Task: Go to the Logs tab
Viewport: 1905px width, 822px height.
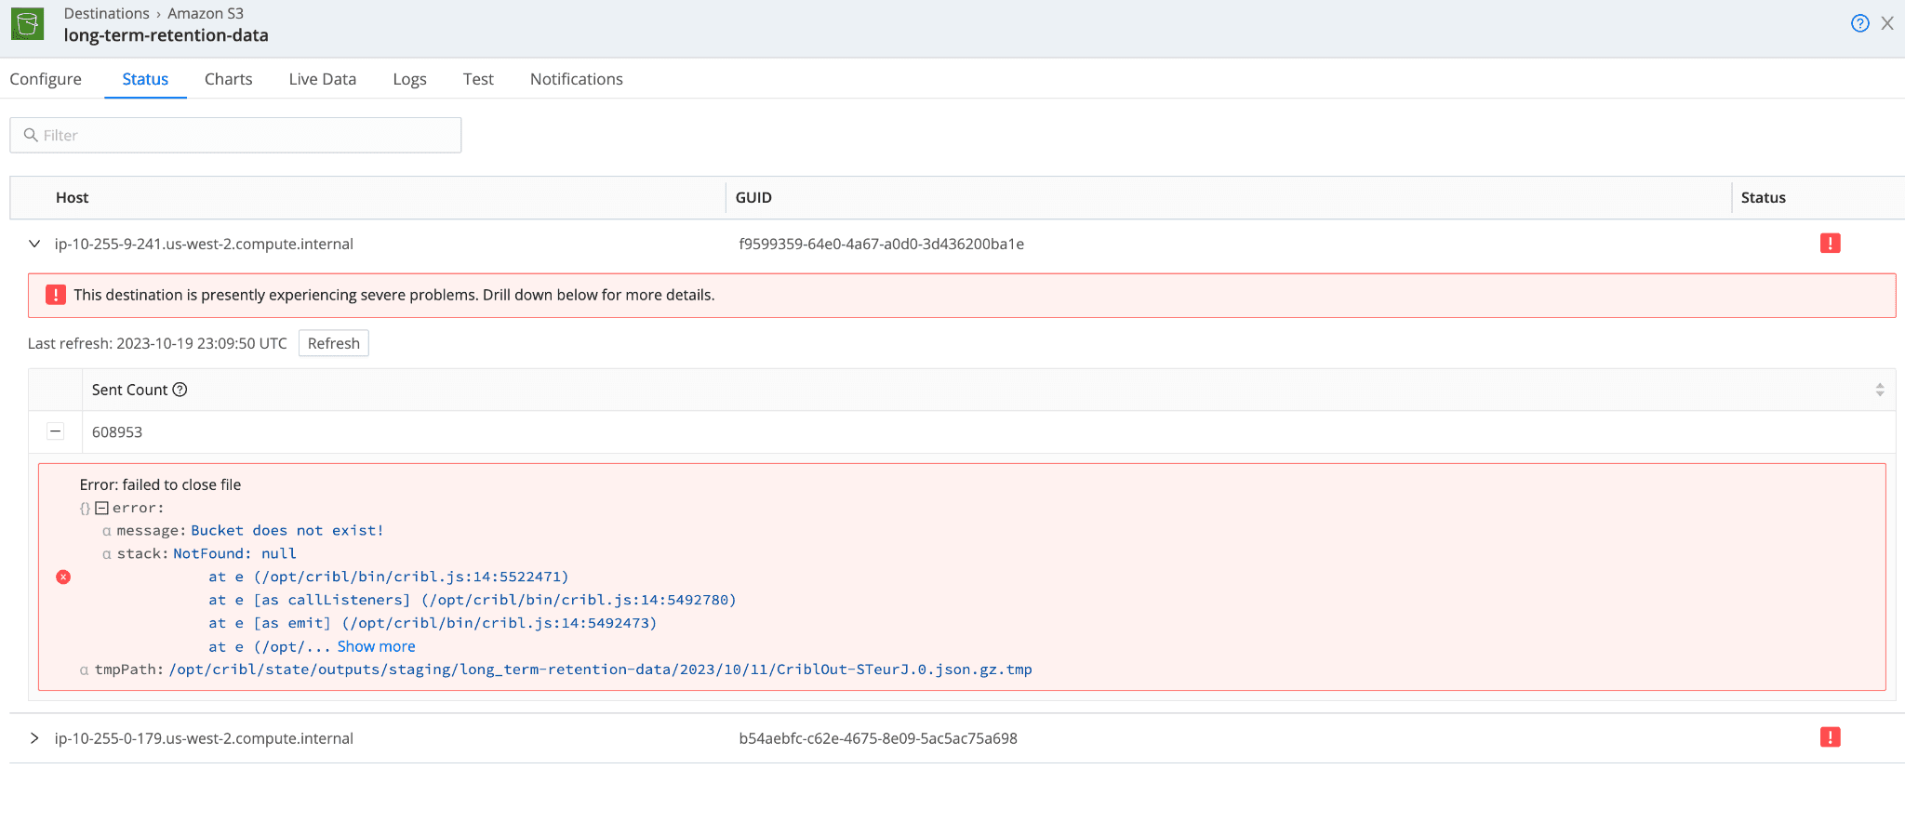Action: tap(409, 79)
